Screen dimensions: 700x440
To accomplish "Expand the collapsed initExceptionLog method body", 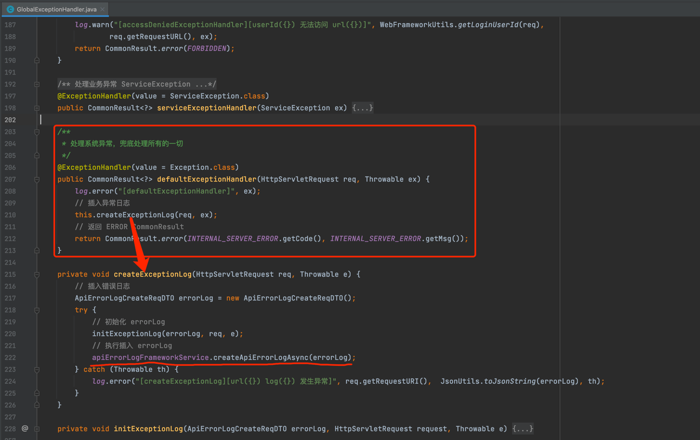I will [522, 428].
